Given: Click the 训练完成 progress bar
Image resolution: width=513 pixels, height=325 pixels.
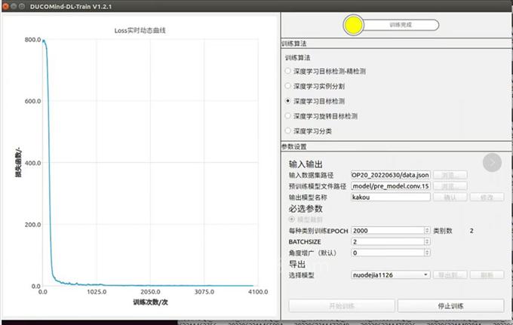Looking at the screenshot, I should pyautogui.click(x=403, y=25).
